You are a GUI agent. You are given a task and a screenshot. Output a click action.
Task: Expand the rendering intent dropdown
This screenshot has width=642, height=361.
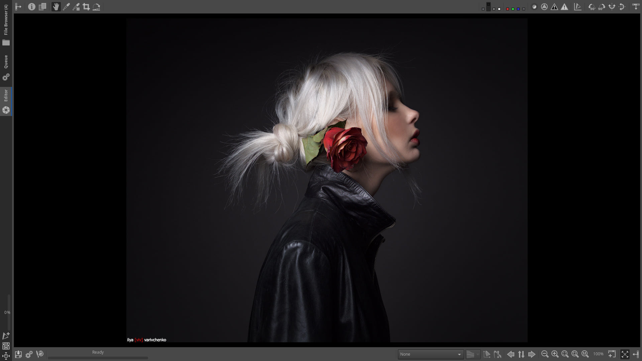click(x=473, y=354)
